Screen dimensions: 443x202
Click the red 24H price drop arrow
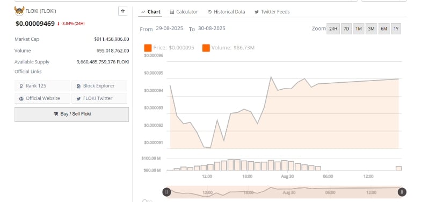click(x=59, y=24)
